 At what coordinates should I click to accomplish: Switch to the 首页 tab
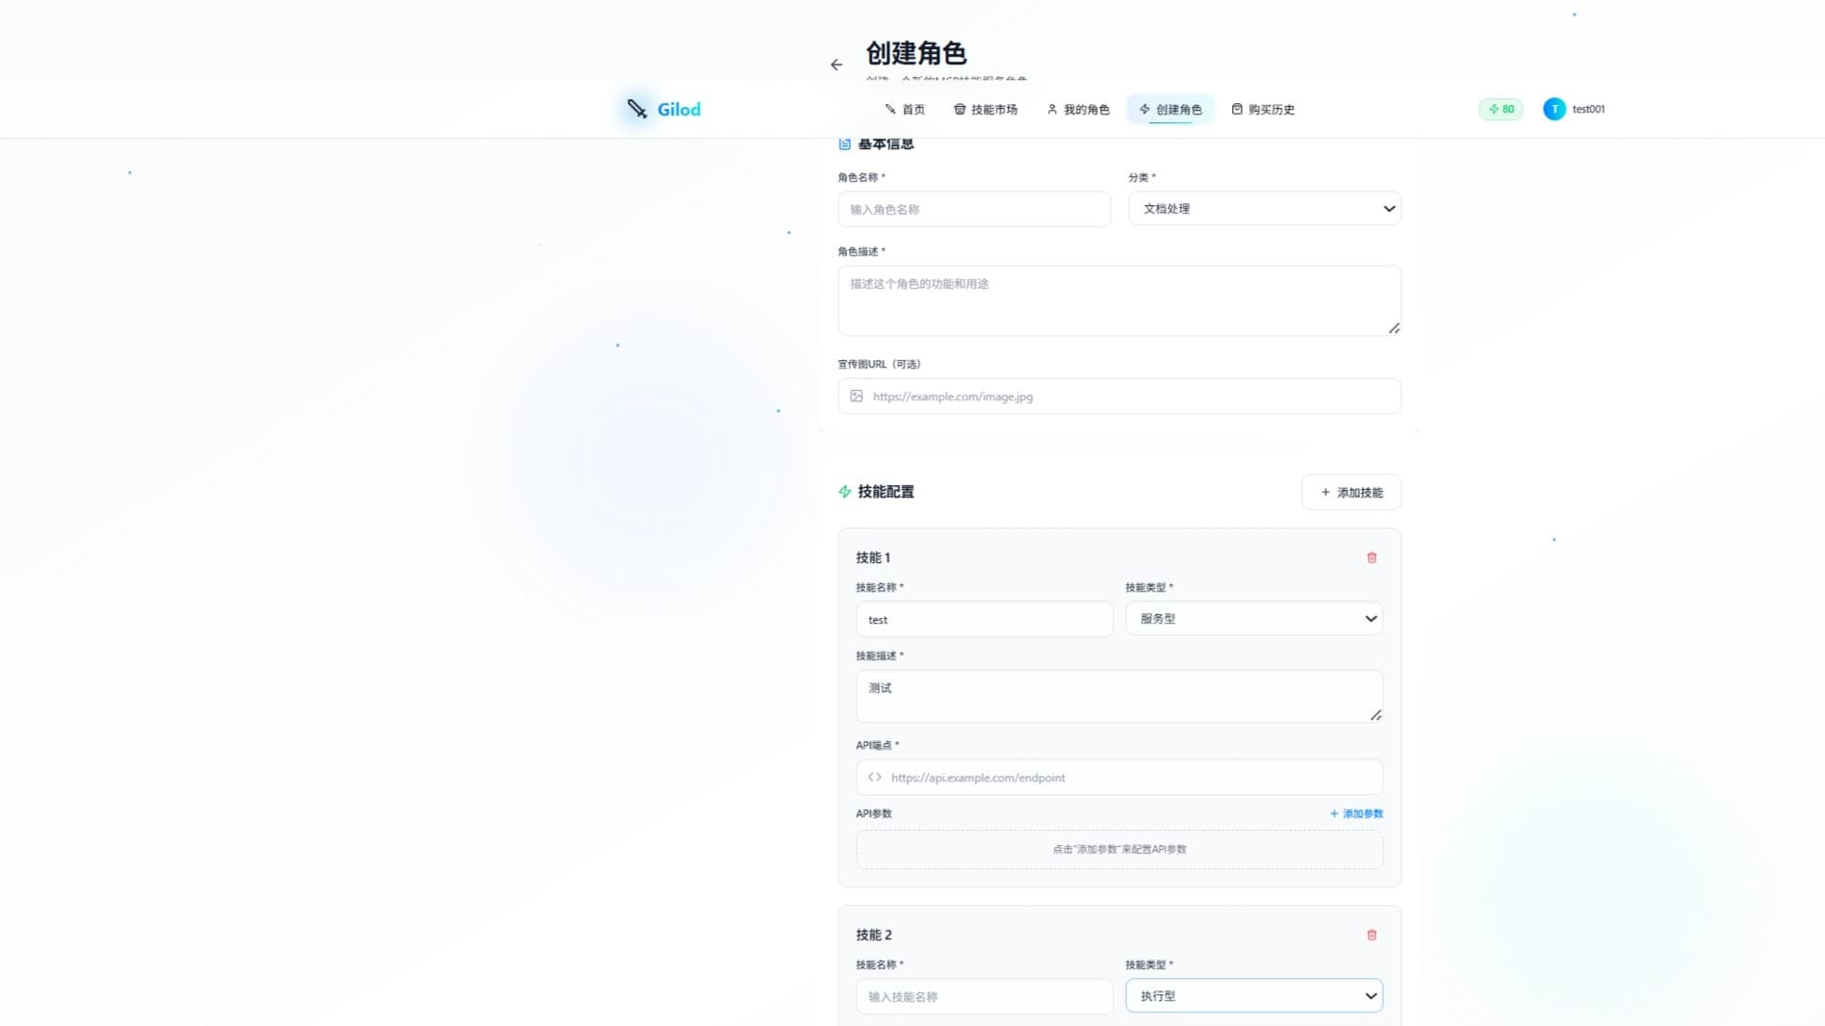pyautogui.click(x=906, y=109)
